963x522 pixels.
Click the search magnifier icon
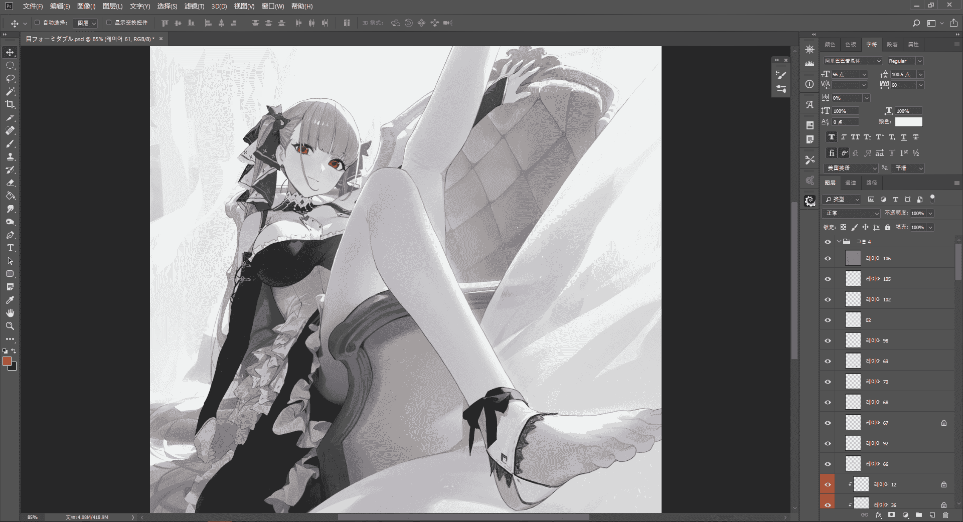pyautogui.click(x=916, y=23)
